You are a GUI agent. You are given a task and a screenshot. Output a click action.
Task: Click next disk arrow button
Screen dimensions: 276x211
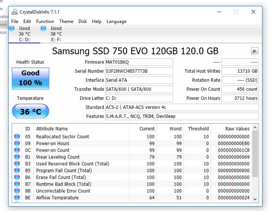coord(255,51)
